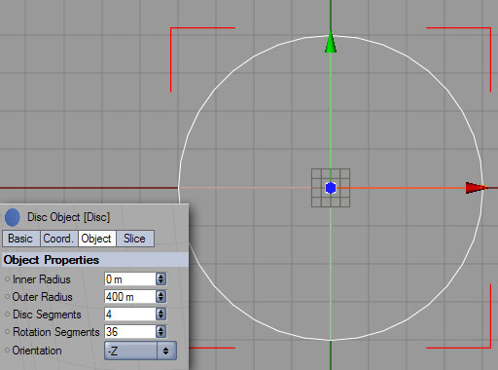498x370 pixels.
Task: Click the Inner Radius input field
Action: (x=130, y=279)
